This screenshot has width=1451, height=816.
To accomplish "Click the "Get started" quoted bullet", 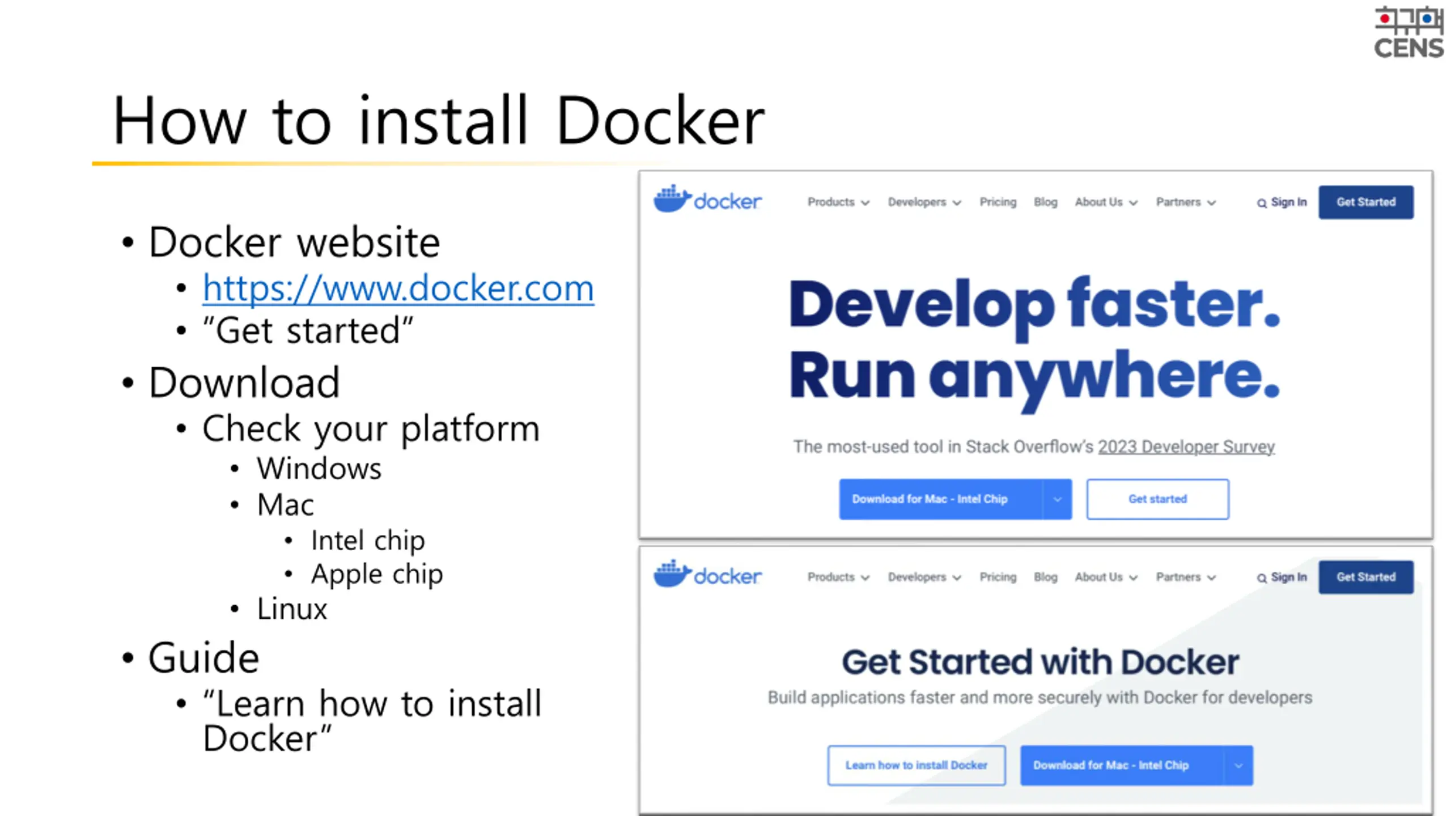I will pyautogui.click(x=308, y=330).
